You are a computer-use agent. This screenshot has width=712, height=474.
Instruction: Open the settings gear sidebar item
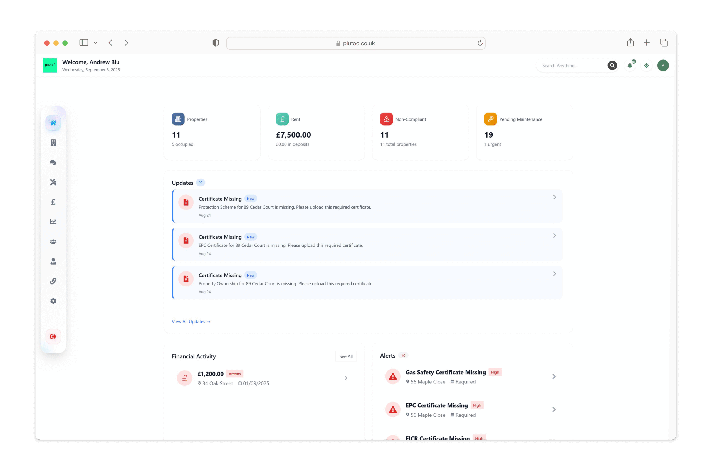(x=53, y=301)
